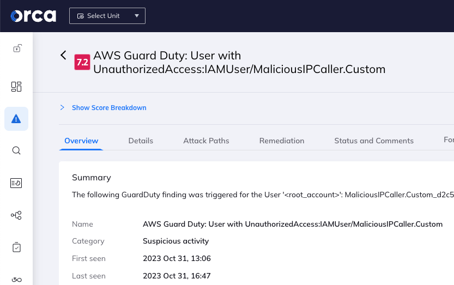Open the clipboard checkmark compliance icon
The image size is (454, 285).
16,247
